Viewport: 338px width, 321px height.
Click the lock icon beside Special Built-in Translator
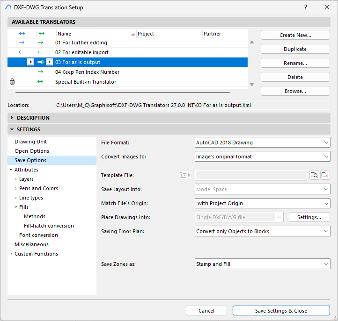tap(12, 82)
